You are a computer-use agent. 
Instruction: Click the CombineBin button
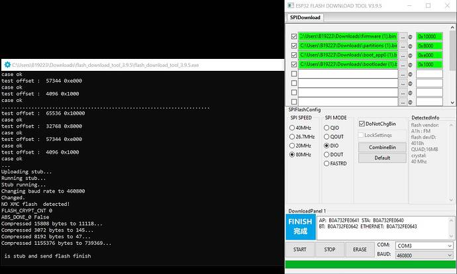pos(382,147)
